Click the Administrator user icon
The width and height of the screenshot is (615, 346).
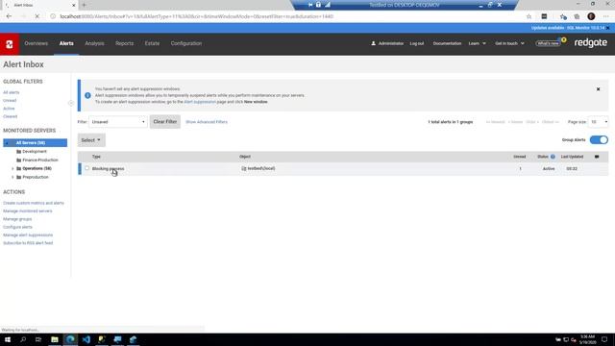point(374,43)
